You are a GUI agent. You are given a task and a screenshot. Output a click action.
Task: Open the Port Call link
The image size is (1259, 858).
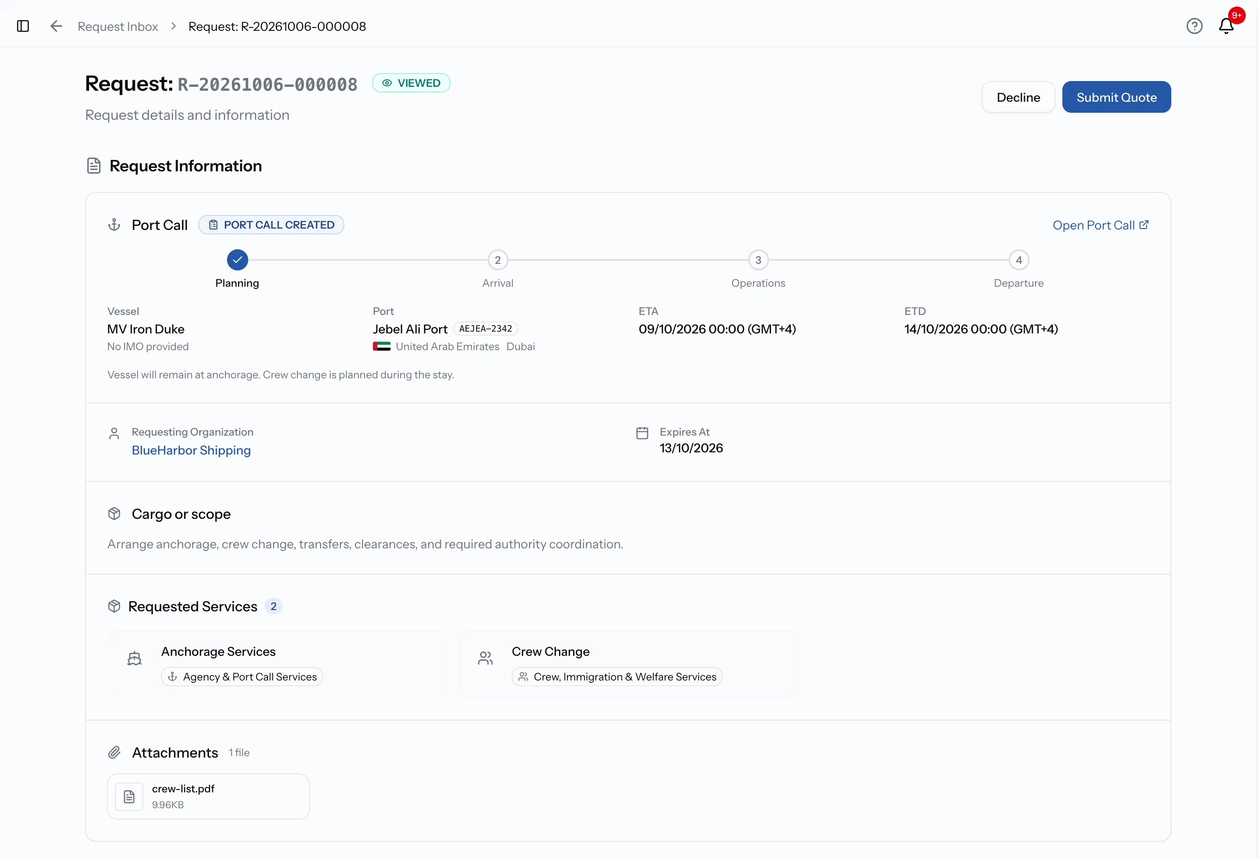1100,225
